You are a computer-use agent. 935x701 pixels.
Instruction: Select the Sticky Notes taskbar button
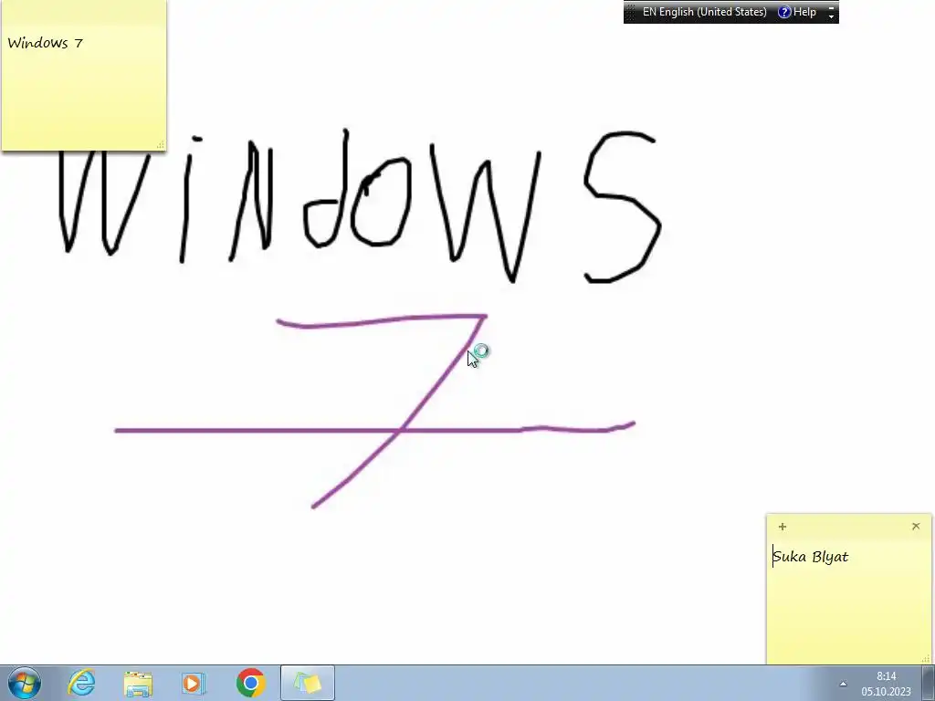[308, 683]
